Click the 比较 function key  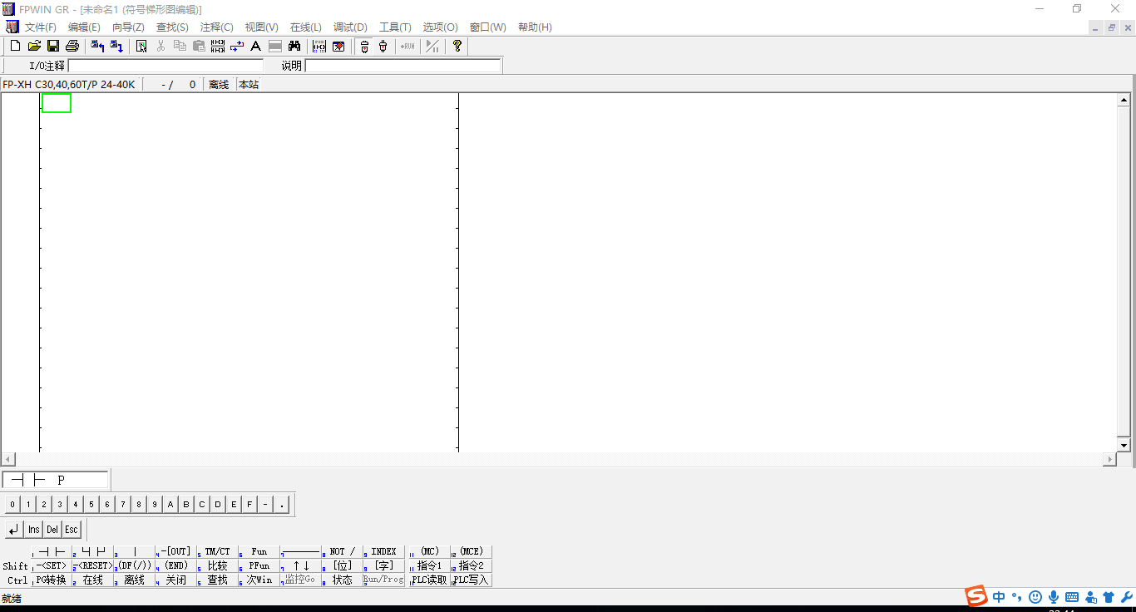pos(218,565)
